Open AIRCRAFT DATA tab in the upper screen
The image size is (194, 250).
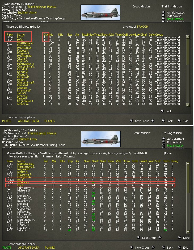28,121
